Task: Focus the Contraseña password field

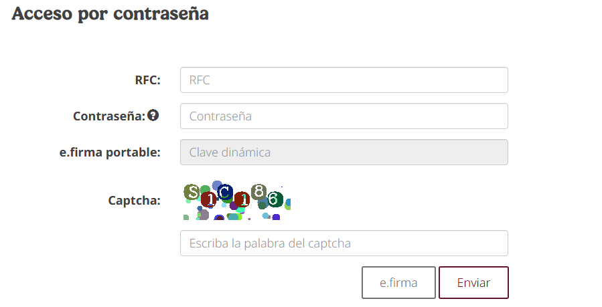Action: [344, 116]
